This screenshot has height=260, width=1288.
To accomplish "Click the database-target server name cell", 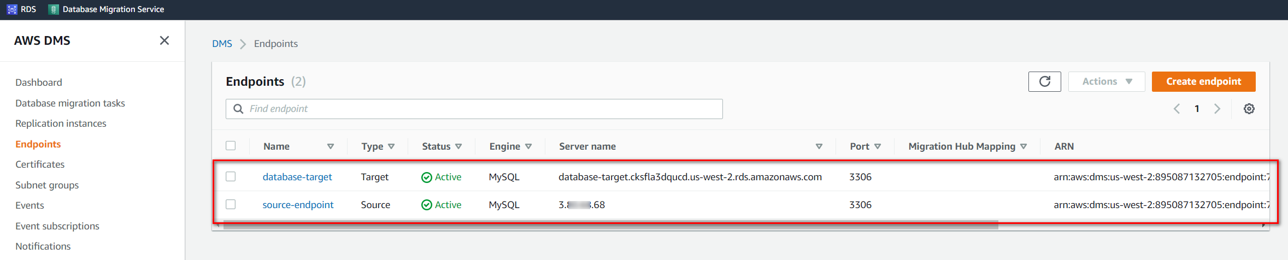I will point(690,177).
